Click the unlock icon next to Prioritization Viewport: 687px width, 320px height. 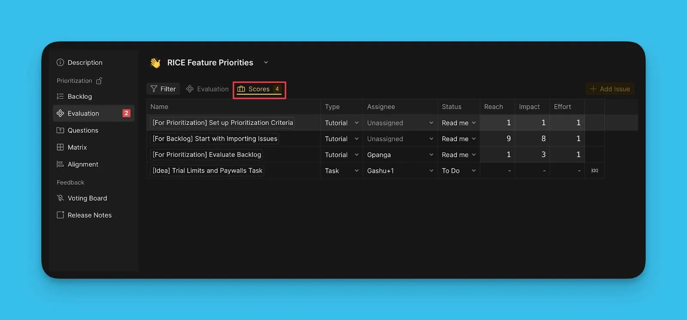pos(99,81)
